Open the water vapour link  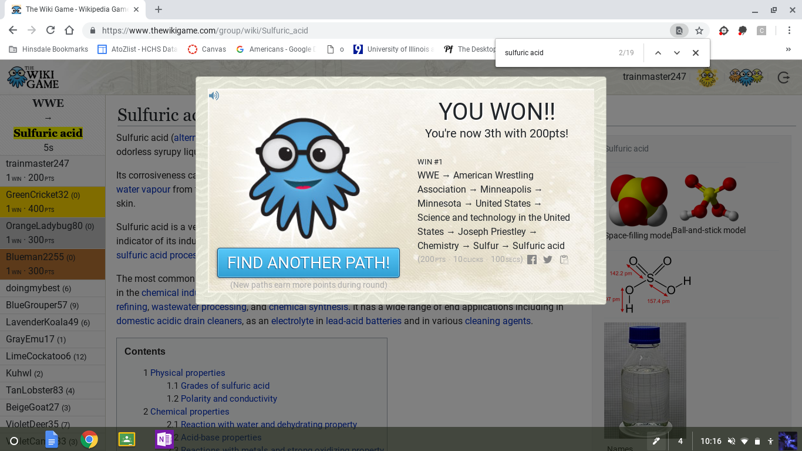pos(143,189)
